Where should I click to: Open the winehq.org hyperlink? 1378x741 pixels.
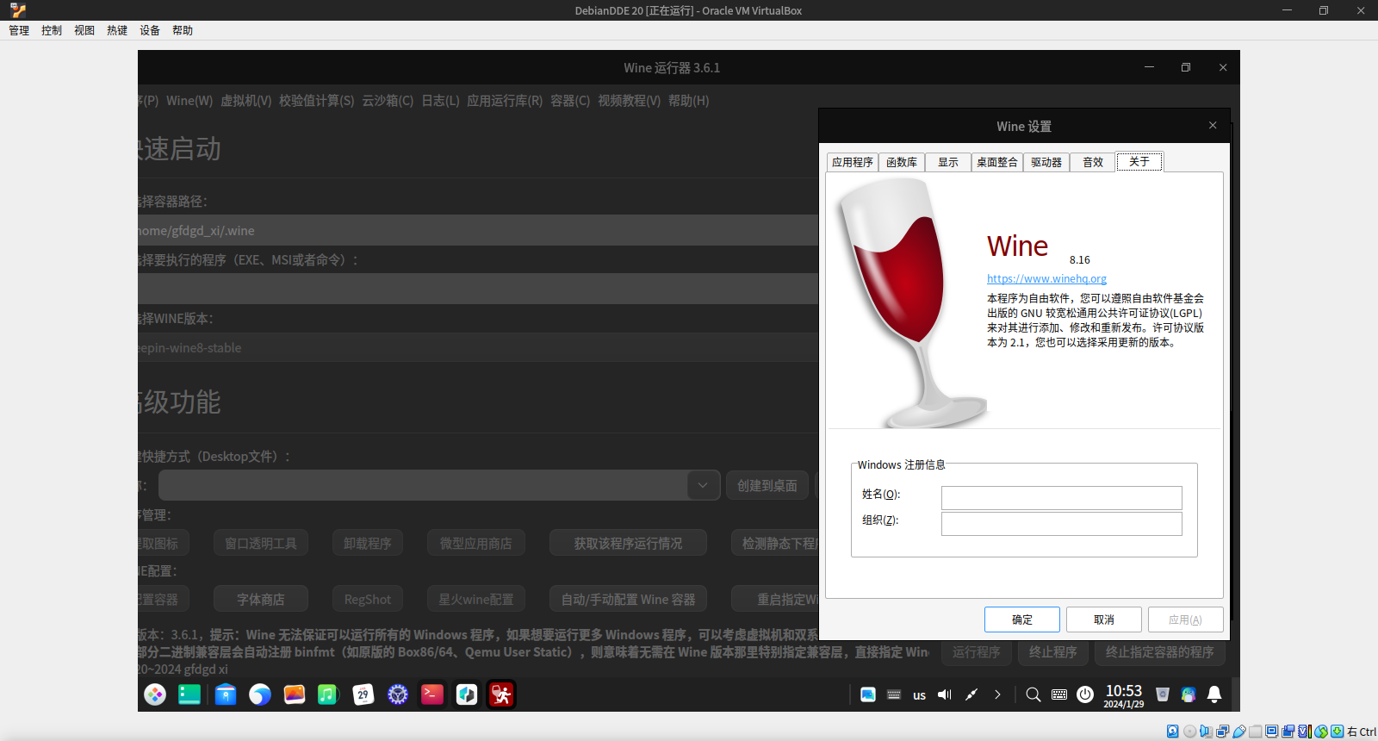(1046, 278)
